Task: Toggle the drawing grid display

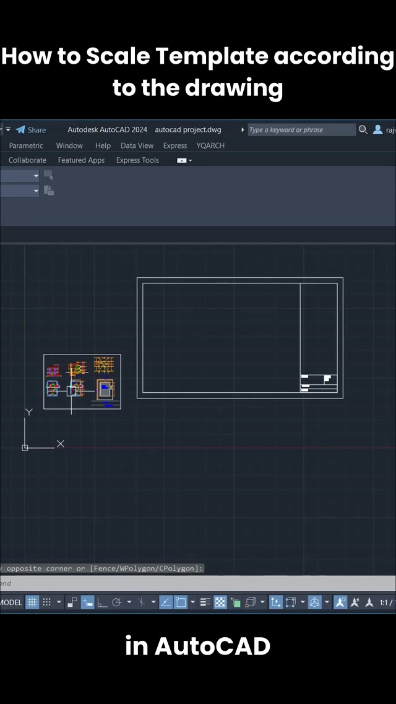Action: (x=32, y=602)
